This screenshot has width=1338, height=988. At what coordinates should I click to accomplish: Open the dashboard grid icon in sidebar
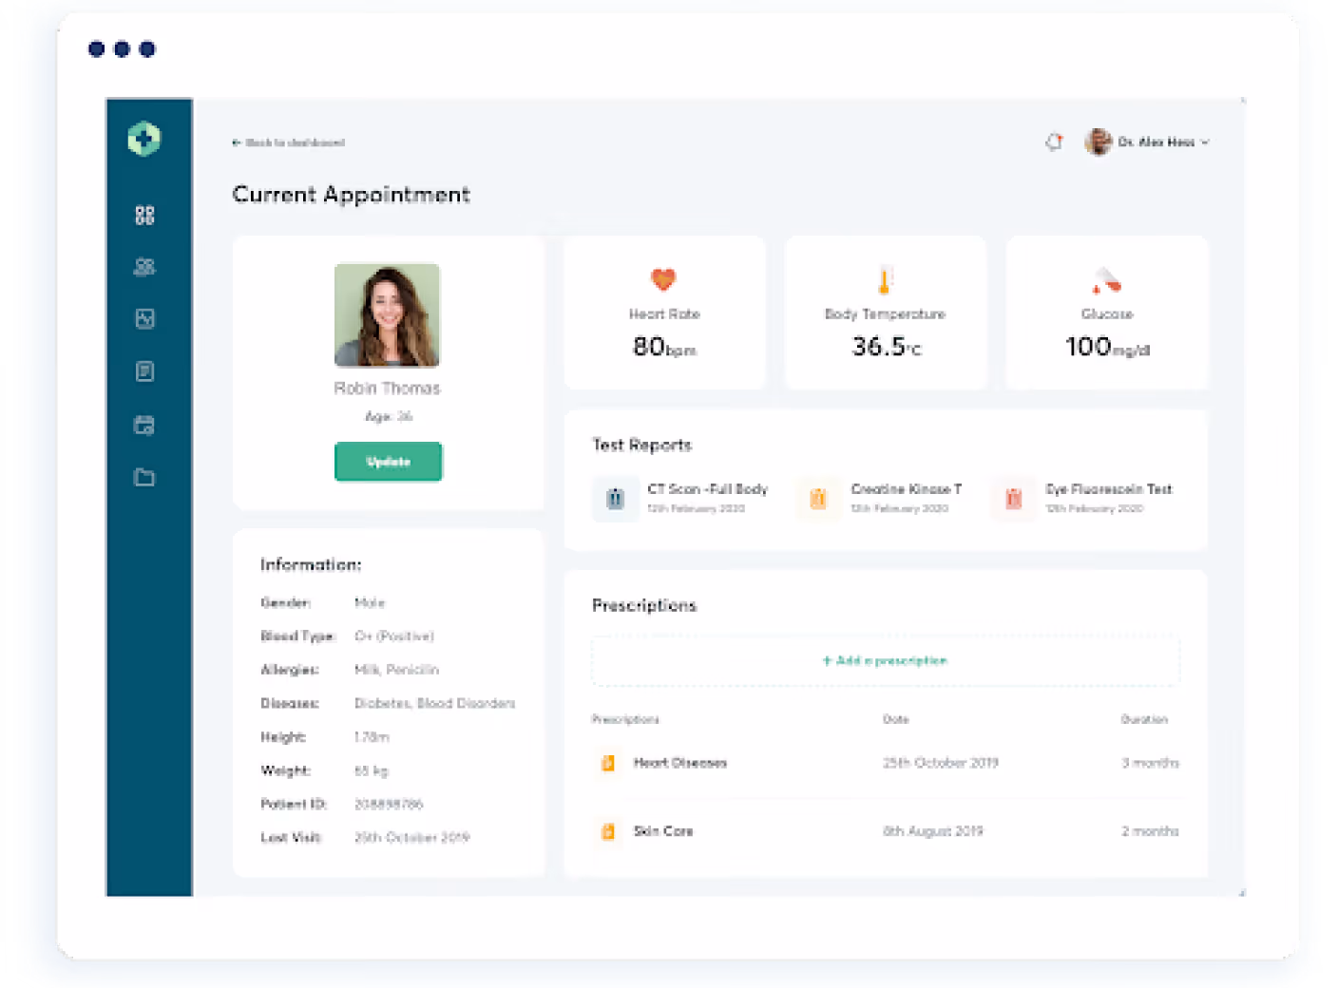point(144,214)
